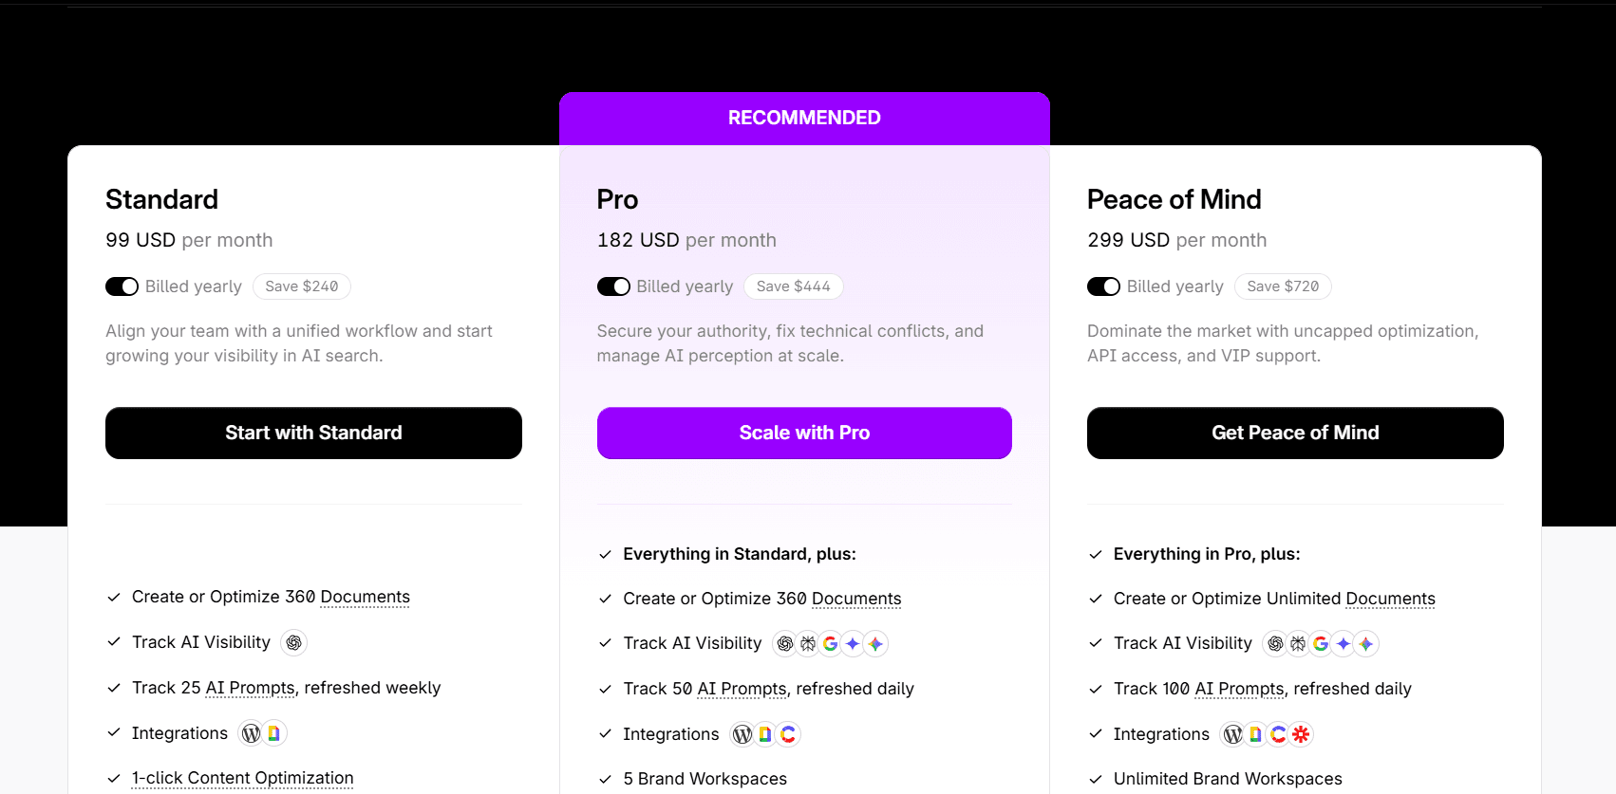
Task: Click the Gemini star icon in Peace of Mind
Action: (x=1343, y=643)
